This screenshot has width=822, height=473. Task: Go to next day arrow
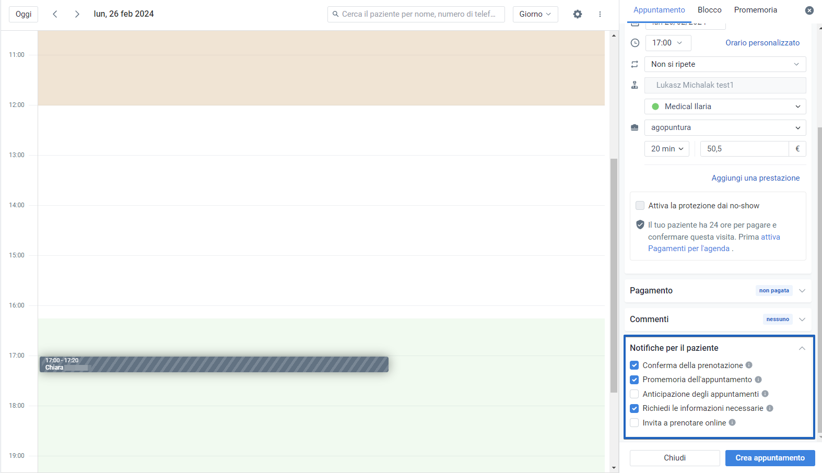pos(77,14)
